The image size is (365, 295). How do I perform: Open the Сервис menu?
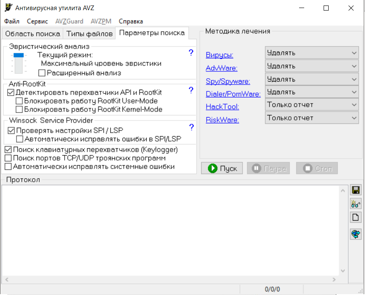tap(37, 21)
